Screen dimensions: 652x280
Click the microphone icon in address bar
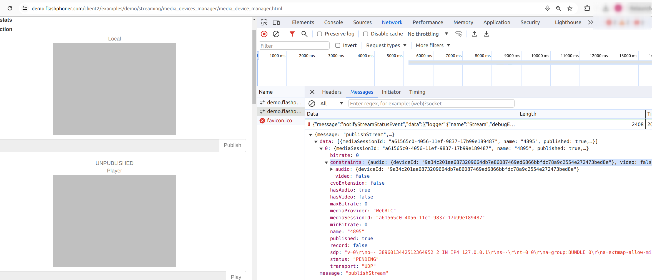547,9
